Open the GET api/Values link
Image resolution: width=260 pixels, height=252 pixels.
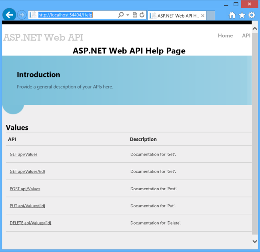pos(24,154)
